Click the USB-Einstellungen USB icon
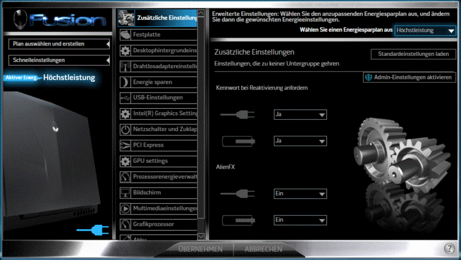This screenshot has height=260, width=461. 125,98
